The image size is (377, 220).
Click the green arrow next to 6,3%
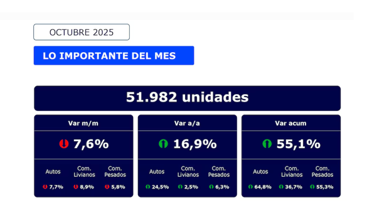click(x=211, y=187)
